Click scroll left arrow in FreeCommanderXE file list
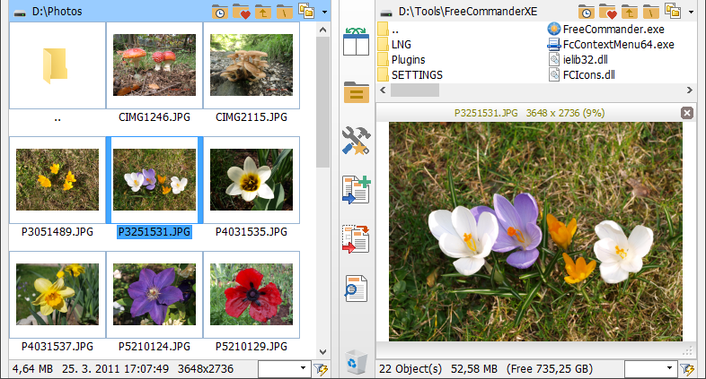 tap(383, 90)
